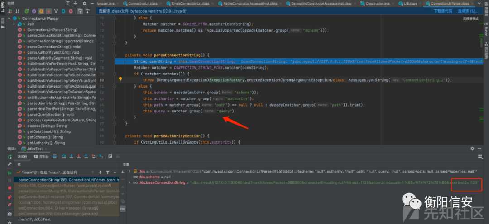Click the yellow lightbulb on line 80
The width and height of the screenshot is (489, 224).
click(x=120, y=79)
